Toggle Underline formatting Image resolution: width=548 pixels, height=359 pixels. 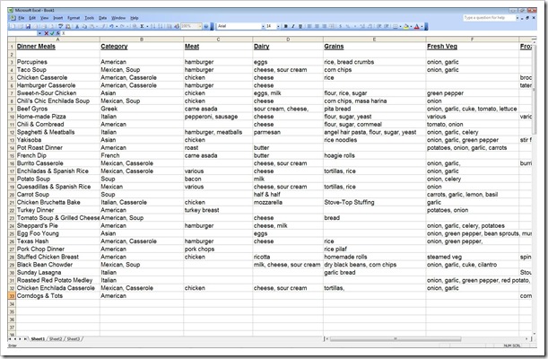click(x=300, y=26)
